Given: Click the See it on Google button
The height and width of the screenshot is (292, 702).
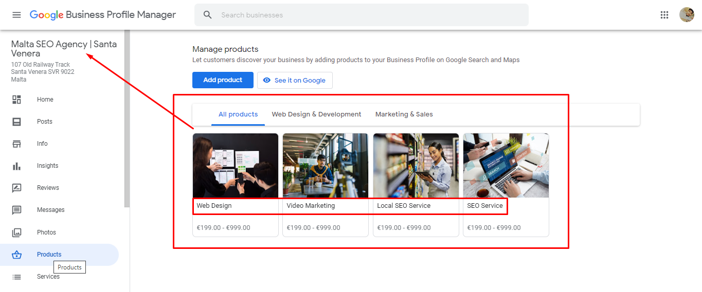Looking at the screenshot, I should coord(295,80).
